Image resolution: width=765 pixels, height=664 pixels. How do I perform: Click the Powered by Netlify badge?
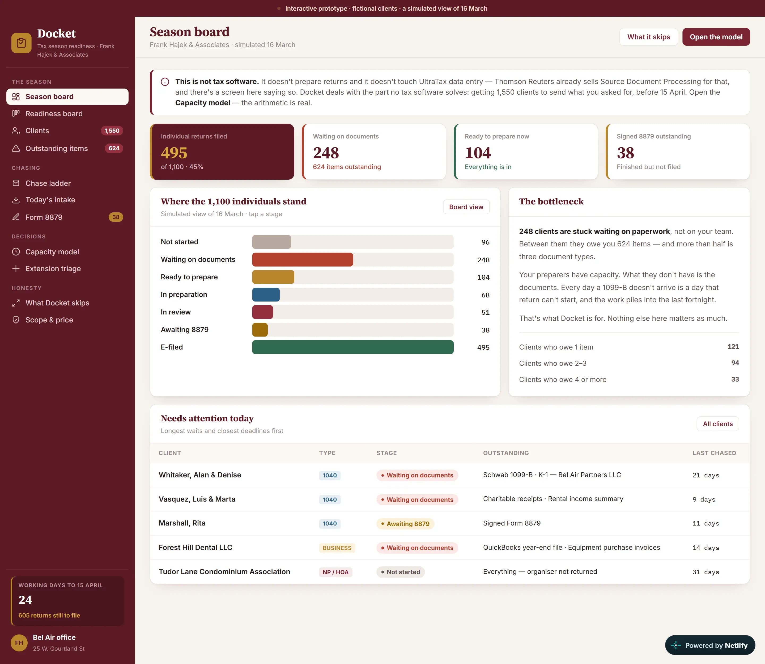click(710, 645)
